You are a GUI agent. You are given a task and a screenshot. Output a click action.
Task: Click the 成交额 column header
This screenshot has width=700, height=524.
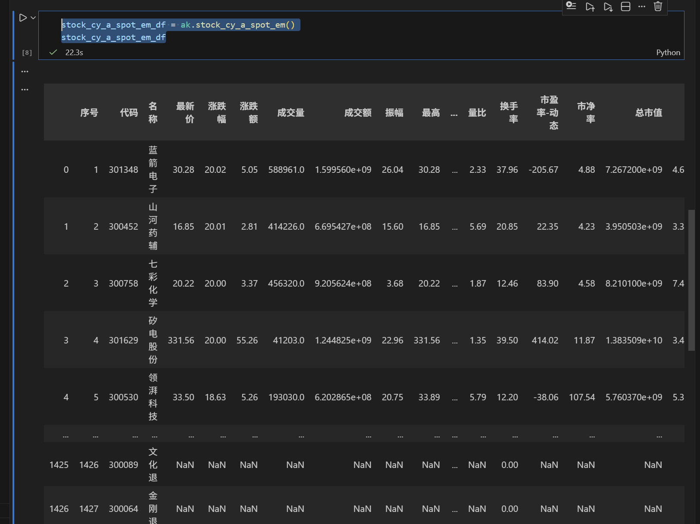[358, 112]
